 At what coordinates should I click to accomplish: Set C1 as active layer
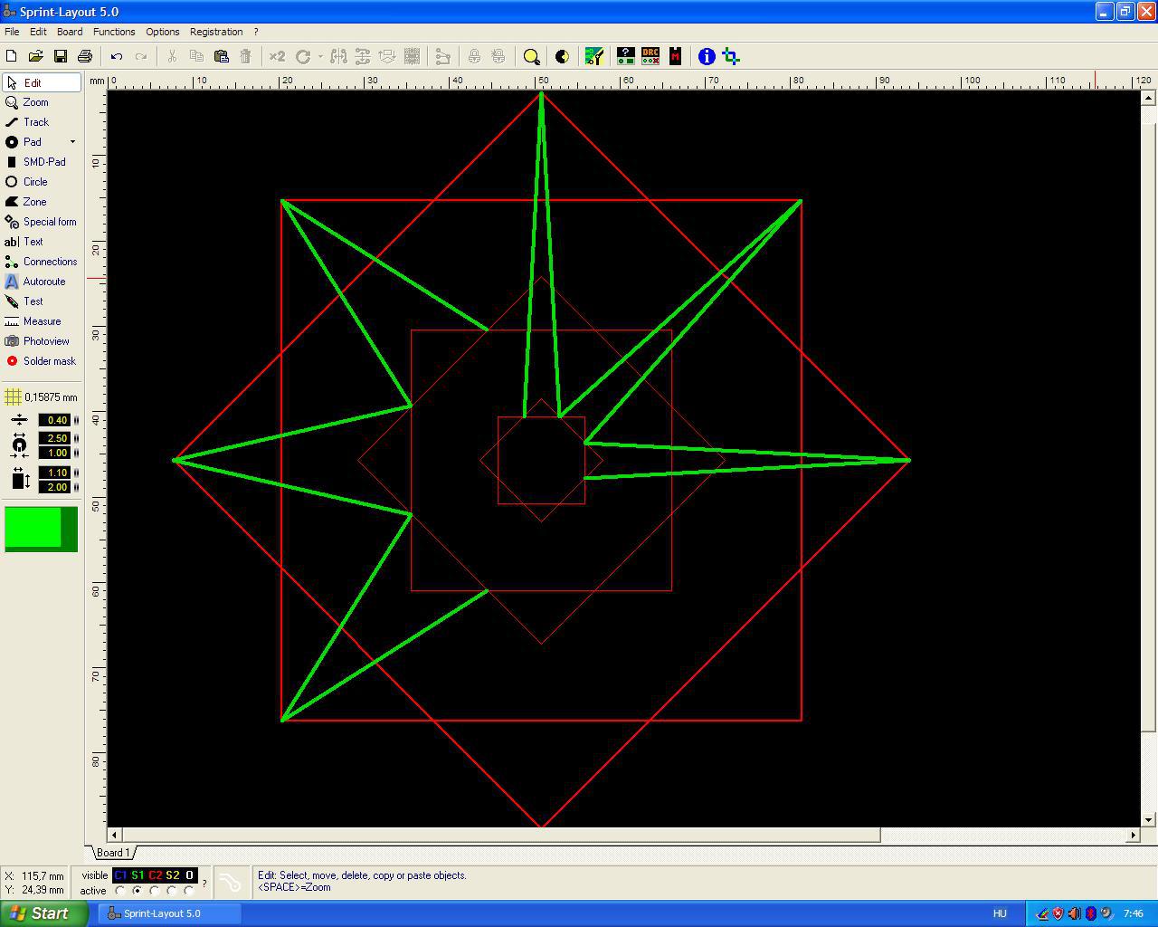tap(120, 891)
